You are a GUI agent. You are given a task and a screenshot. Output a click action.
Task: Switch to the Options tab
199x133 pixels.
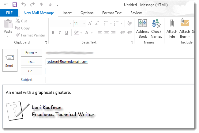pyautogui.click(x=87, y=13)
